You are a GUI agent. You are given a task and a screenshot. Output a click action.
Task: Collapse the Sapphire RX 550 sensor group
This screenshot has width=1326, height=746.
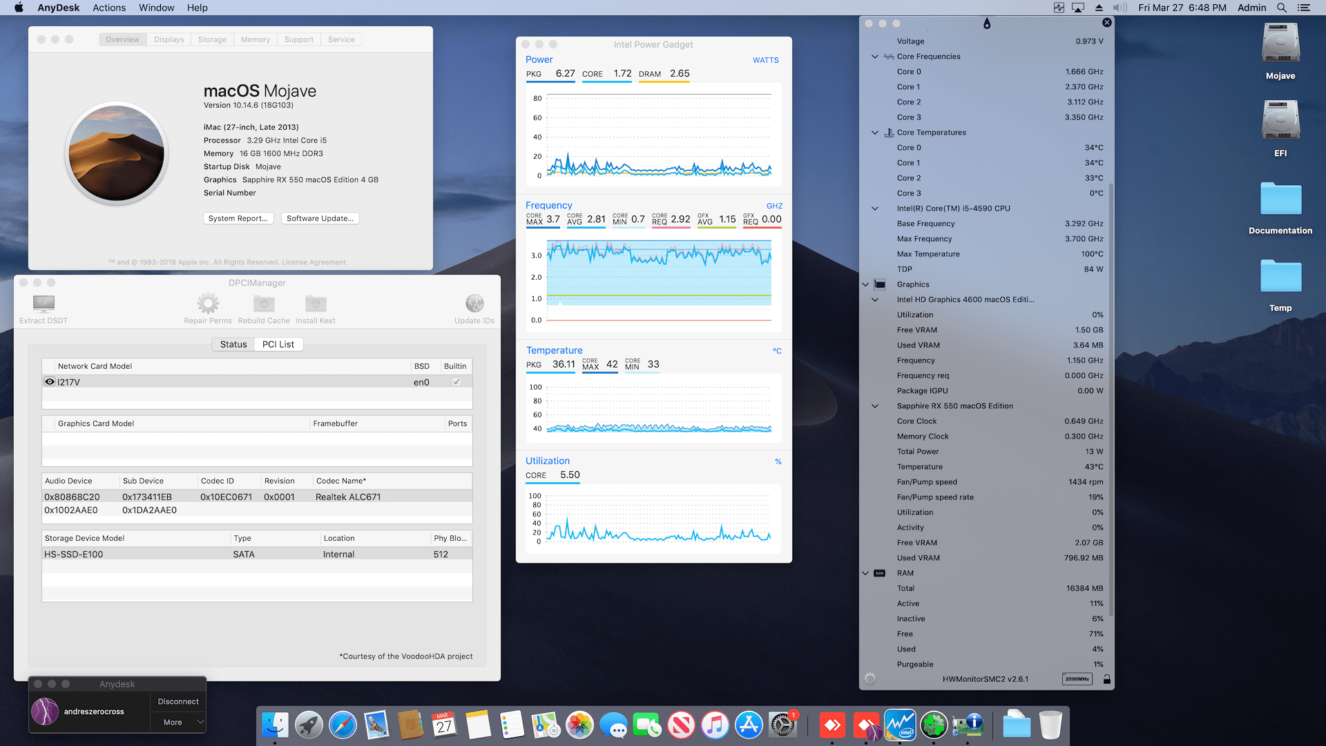pyautogui.click(x=874, y=405)
